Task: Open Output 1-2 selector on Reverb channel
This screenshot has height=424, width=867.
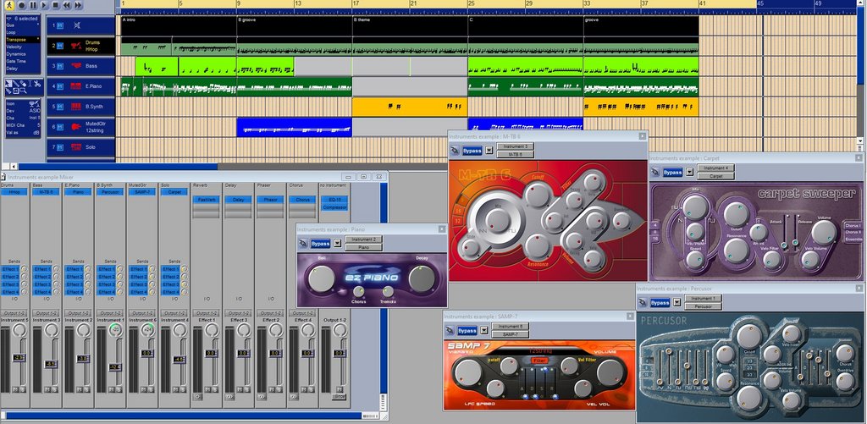Action: (207, 313)
